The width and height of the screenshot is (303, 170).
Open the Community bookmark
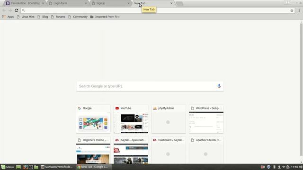pos(78,17)
